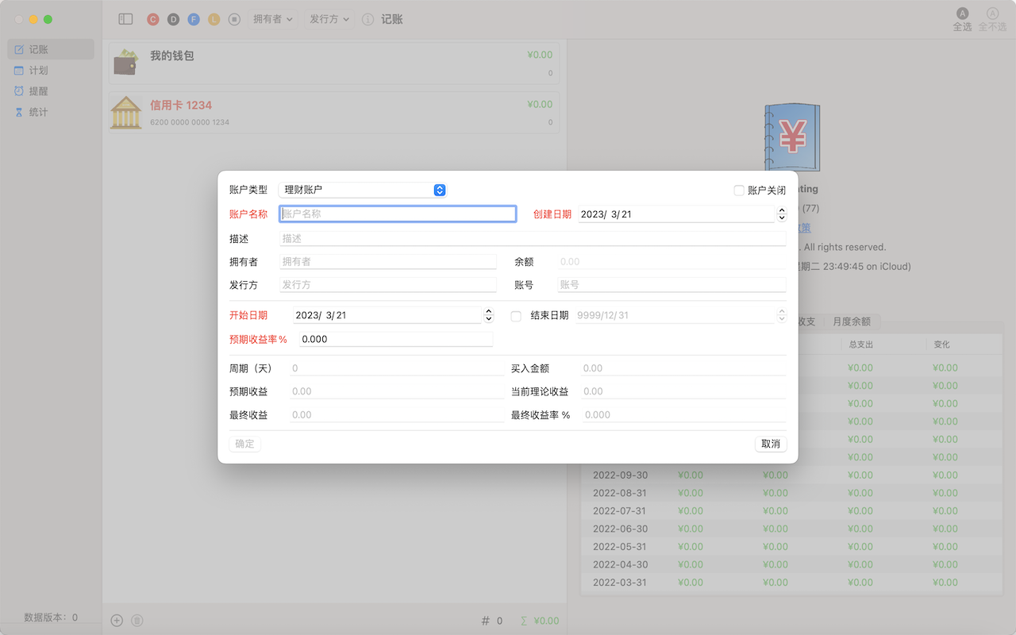Click the 2022-06-30 table row date
1016x635 pixels.
coord(620,529)
